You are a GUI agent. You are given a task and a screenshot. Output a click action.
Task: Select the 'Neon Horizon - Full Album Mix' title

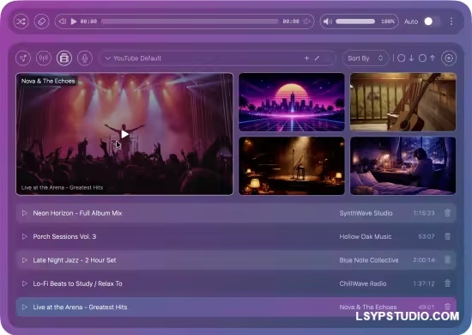[x=77, y=213]
